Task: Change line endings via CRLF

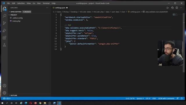Action: pyautogui.click(x=154, y=99)
